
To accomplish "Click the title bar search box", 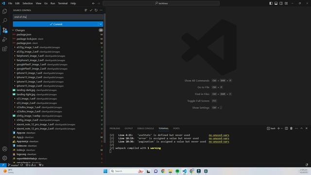I will coord(161,3).
